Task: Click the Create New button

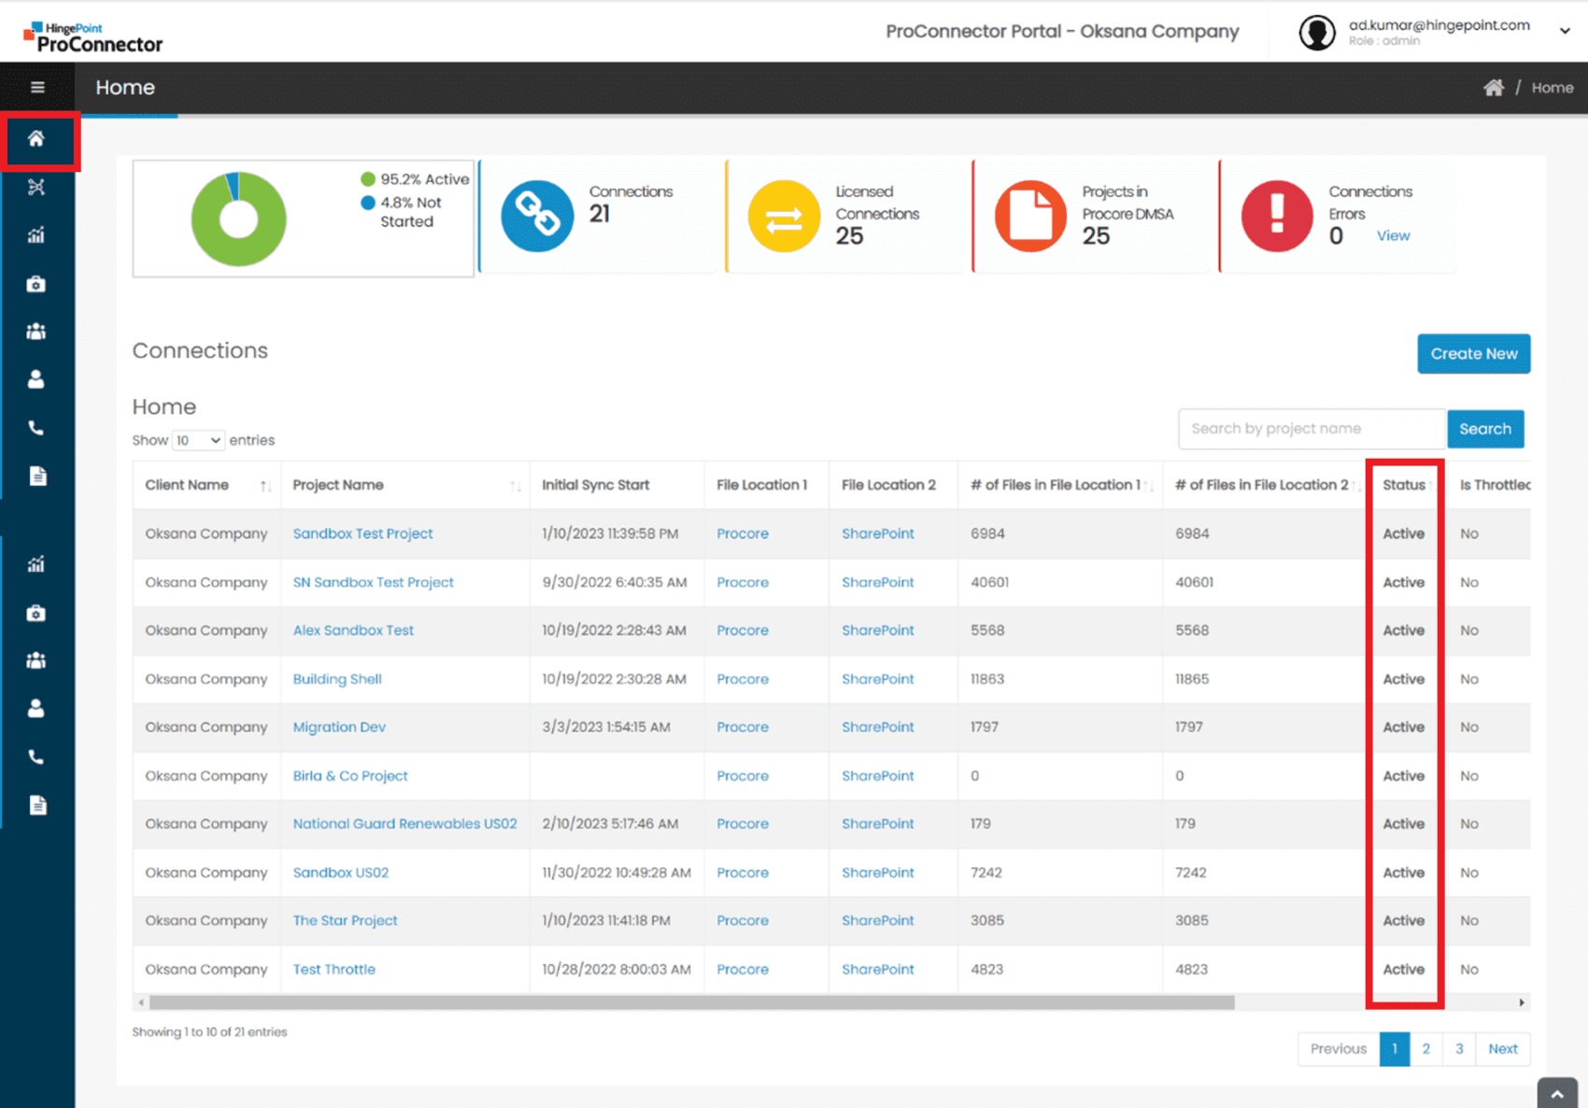Action: coord(1473,354)
